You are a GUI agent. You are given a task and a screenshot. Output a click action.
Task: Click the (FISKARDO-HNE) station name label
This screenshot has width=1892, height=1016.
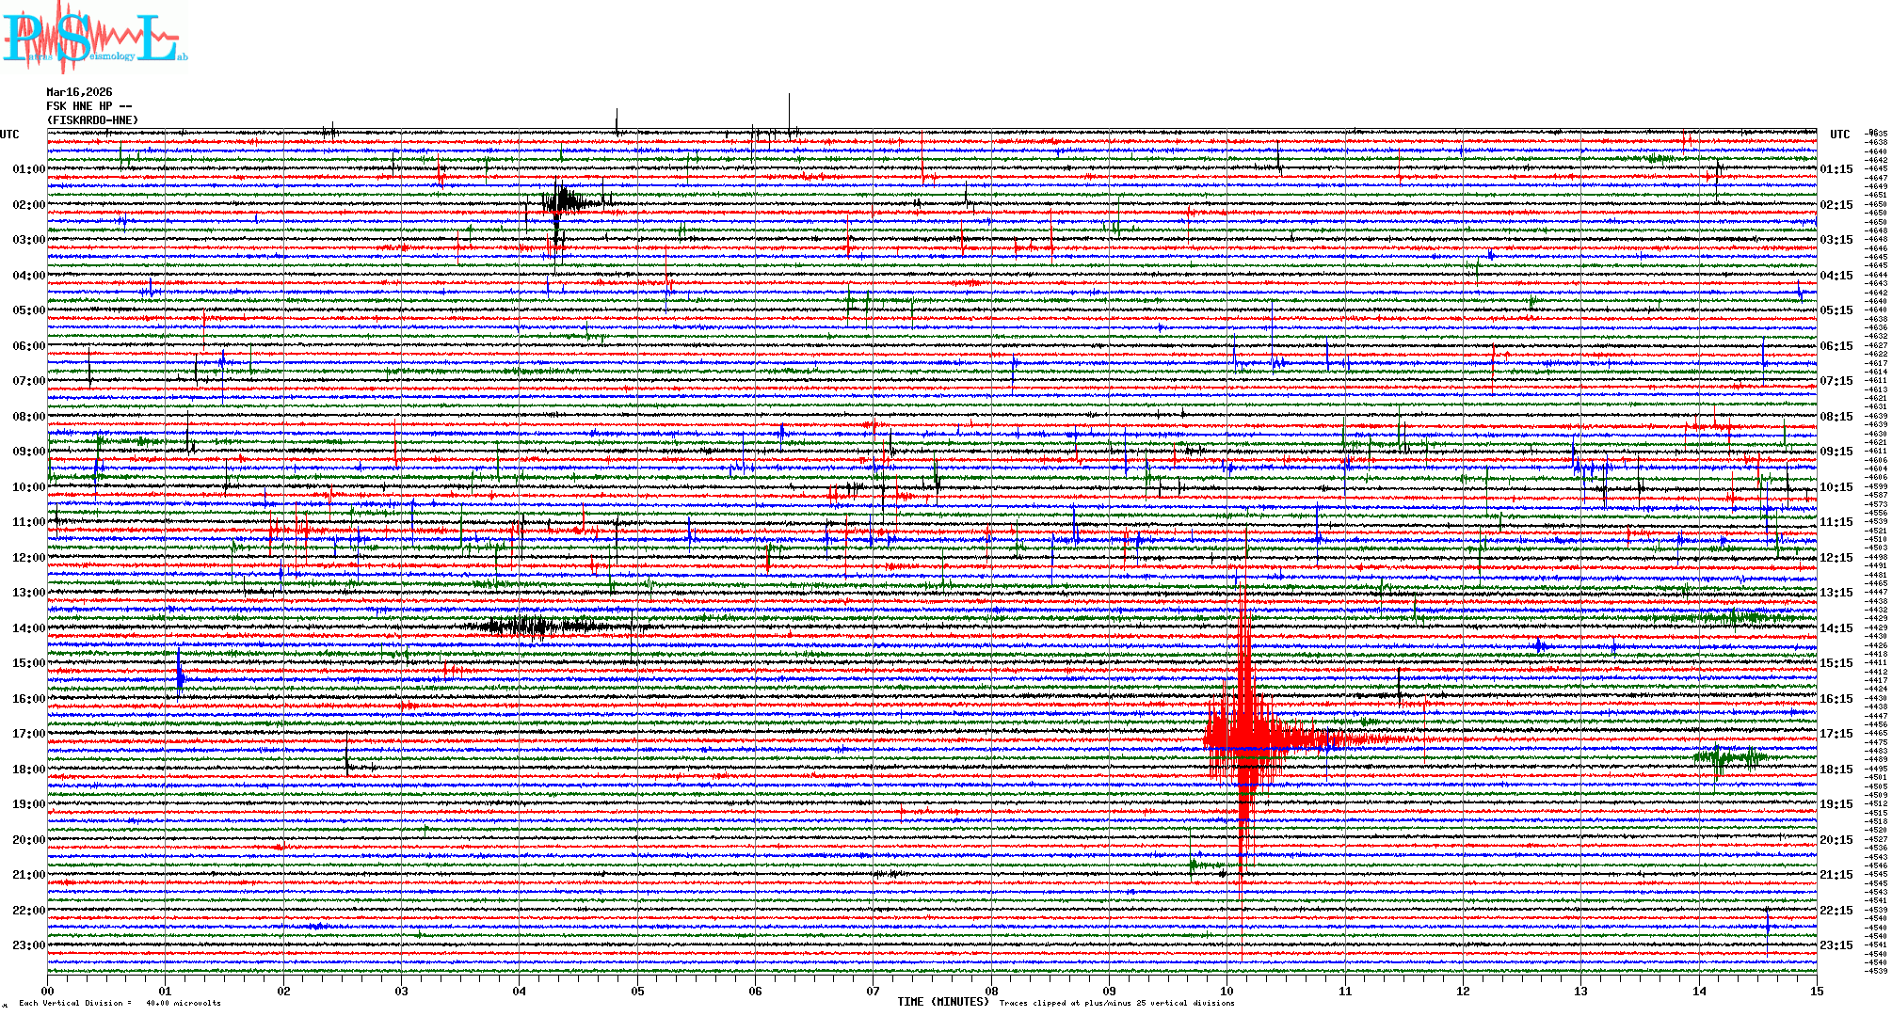point(92,120)
